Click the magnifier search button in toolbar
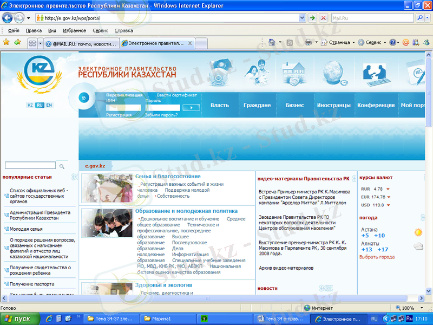The width and height of the screenshot is (433, 325). (420, 18)
